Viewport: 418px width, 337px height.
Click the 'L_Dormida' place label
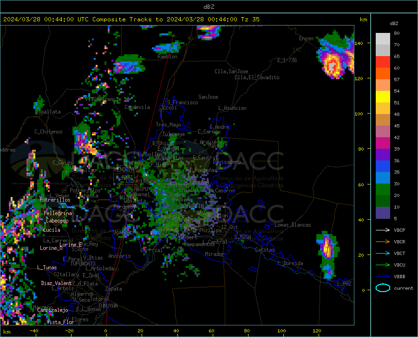click(x=290, y=263)
